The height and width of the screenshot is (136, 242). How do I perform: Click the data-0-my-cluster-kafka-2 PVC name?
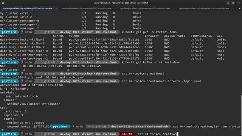click(x=22, y=47)
